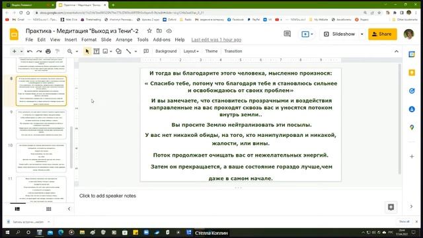423x238 pixels.
Task: Open Calendar in side panel
Action: 412,54
